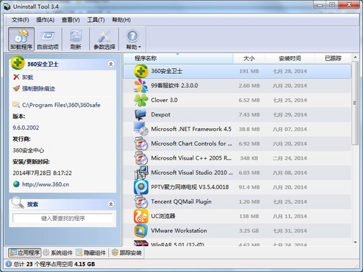Click the Clover 3.0 program name
Image resolution: width=363 pixels, height=272 pixels.
164,100
